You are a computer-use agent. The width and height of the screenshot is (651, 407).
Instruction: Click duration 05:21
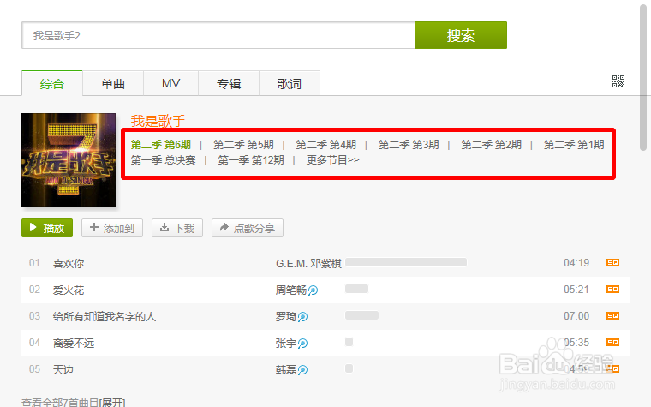point(576,290)
